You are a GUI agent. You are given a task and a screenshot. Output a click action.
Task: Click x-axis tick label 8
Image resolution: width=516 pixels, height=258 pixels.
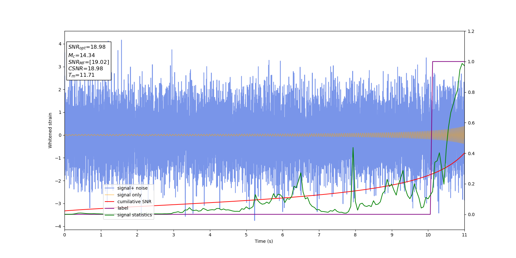355,235
